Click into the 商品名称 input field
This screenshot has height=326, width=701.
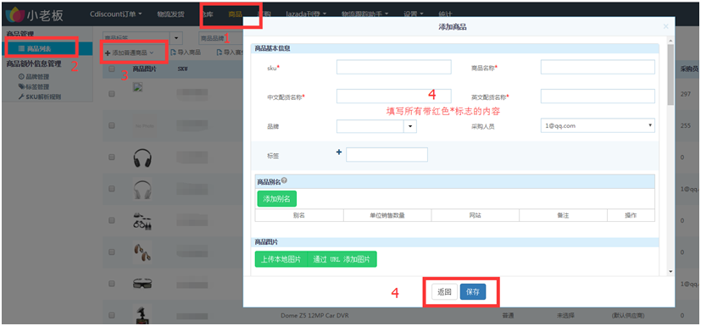pyautogui.click(x=598, y=67)
